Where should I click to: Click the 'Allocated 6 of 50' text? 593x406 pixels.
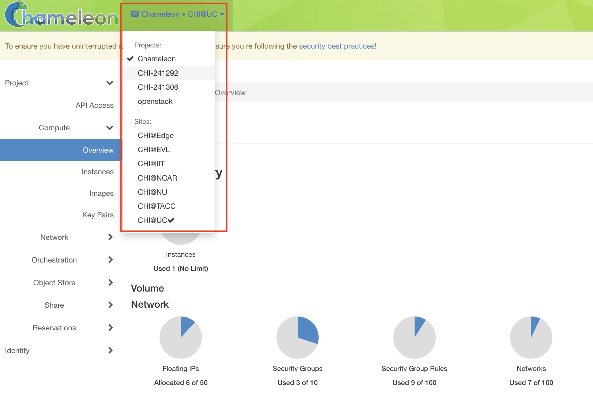click(x=181, y=383)
